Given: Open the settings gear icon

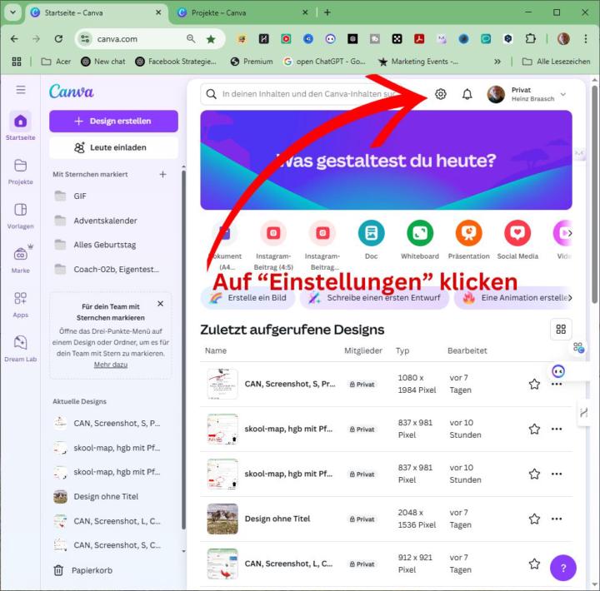Looking at the screenshot, I should 441,94.
